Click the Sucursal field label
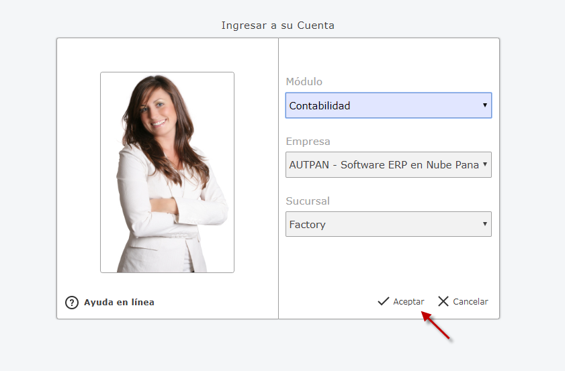This screenshot has height=371, width=565. click(308, 201)
